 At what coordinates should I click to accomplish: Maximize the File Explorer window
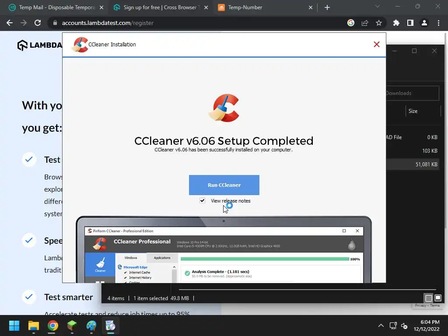(414, 51)
